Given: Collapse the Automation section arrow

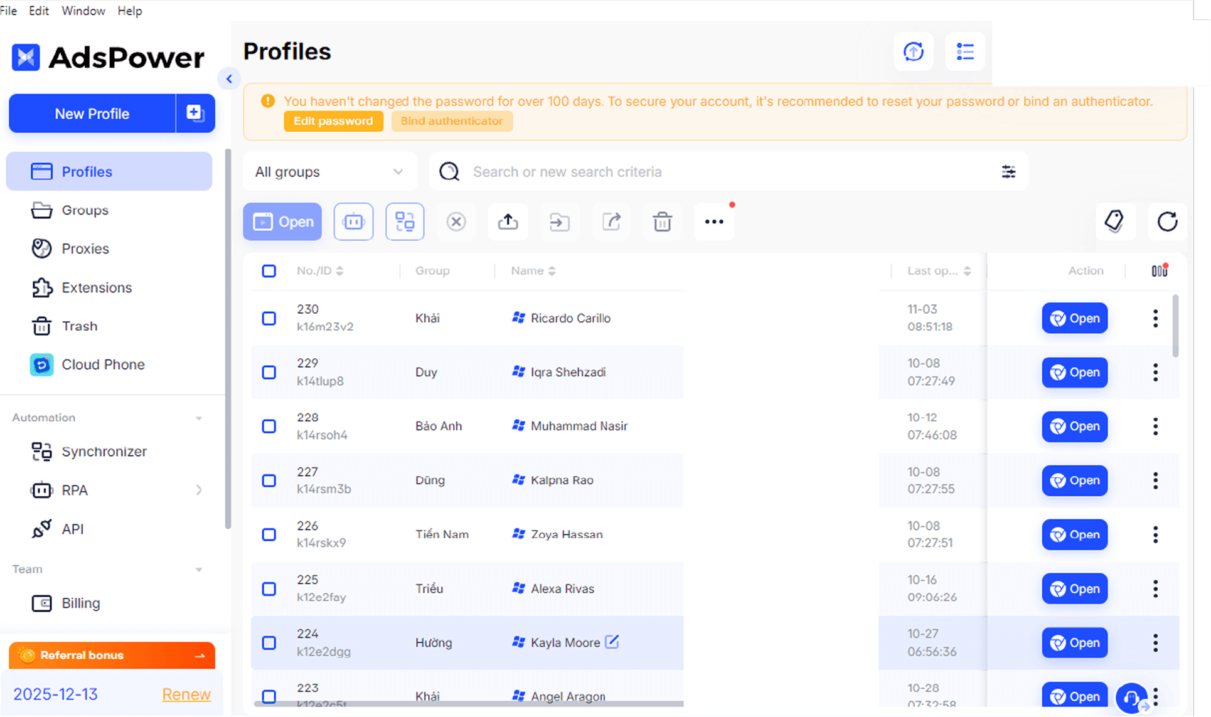Looking at the screenshot, I should point(199,418).
